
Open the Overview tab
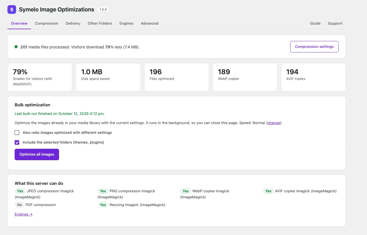(x=19, y=23)
